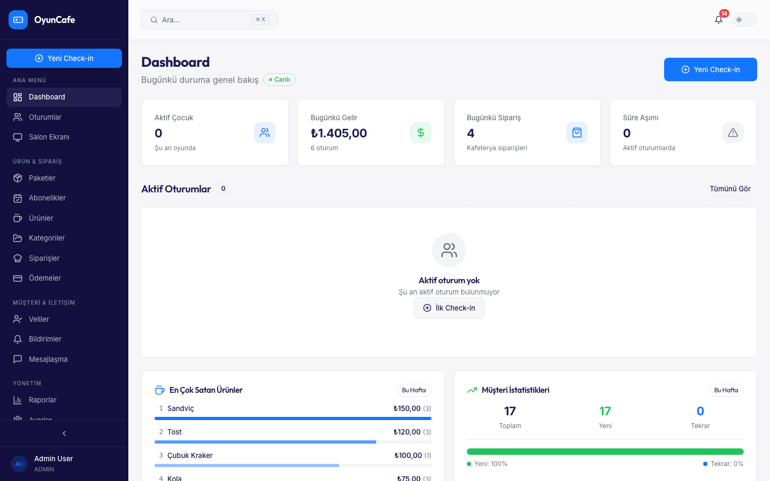Image resolution: width=770 pixels, height=481 pixels.
Task: Click the empty-state users icon
Action: click(449, 250)
